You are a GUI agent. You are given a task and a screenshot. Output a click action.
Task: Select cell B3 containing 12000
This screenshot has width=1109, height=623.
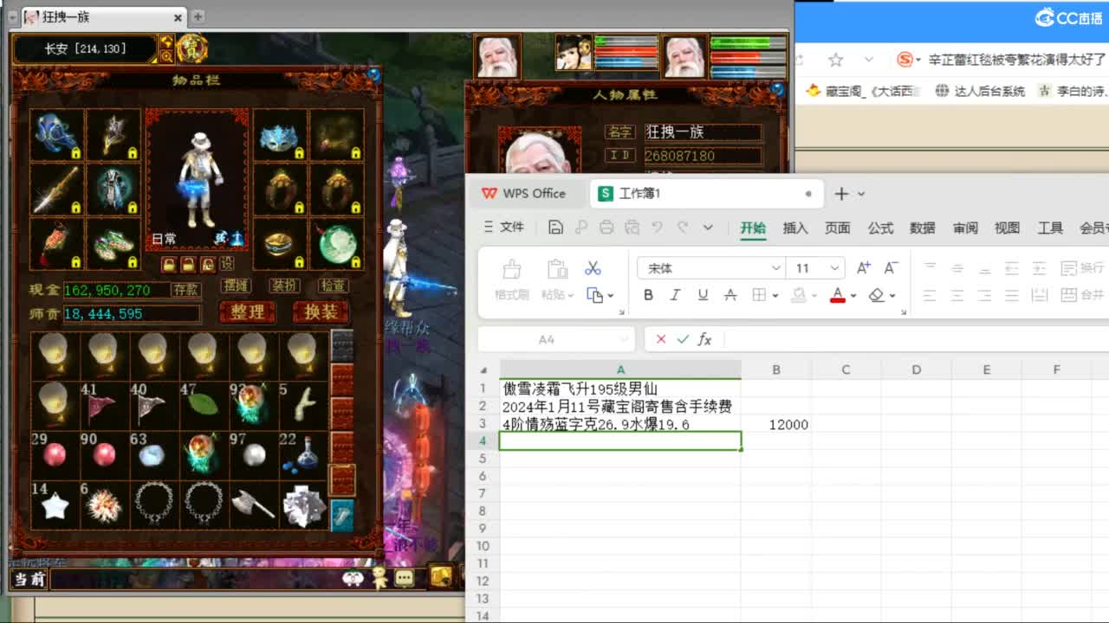(776, 424)
